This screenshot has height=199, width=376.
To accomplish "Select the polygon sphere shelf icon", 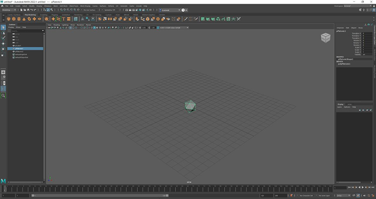I will (x=9, y=19).
